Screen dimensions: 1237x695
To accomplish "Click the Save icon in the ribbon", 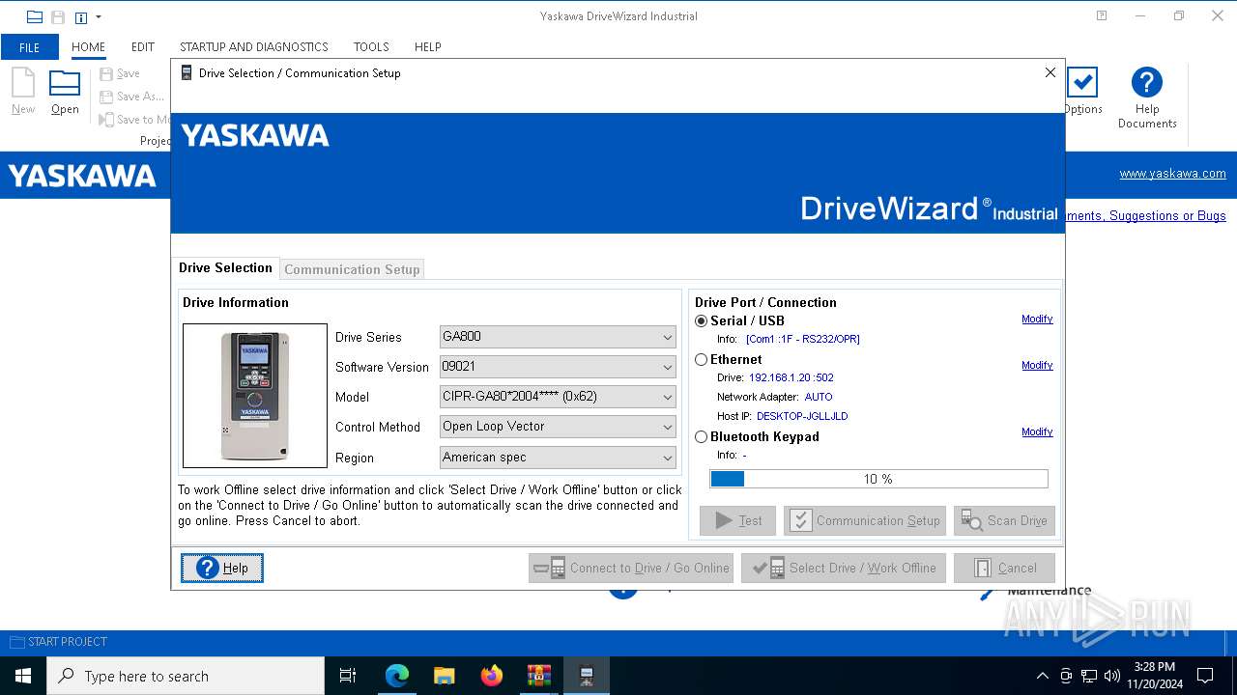I will tap(120, 73).
